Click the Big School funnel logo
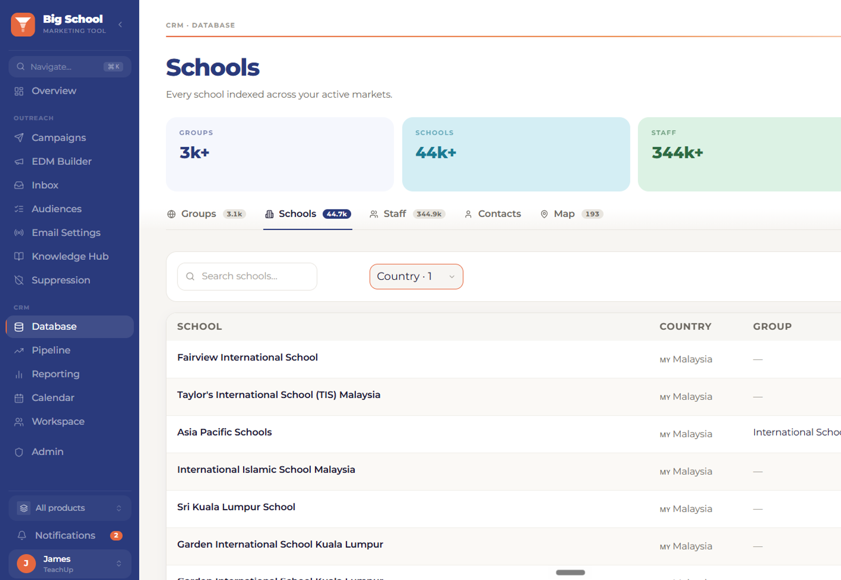Image resolution: width=841 pixels, height=580 pixels. click(23, 25)
